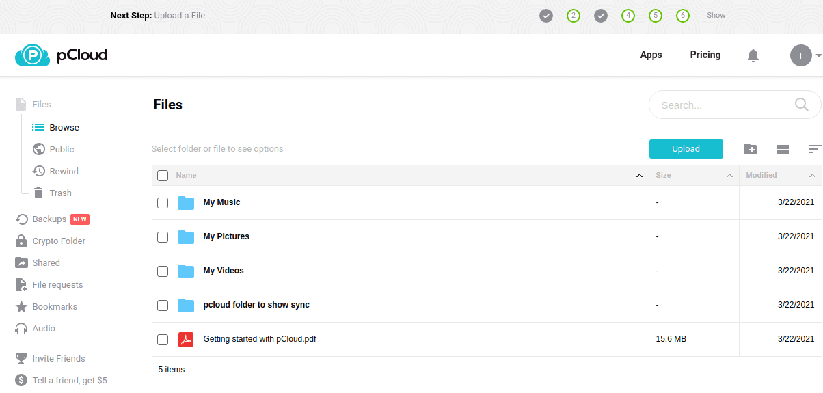The image size is (823, 393).
Task: Sort by Size column arrow
Action: (729, 176)
